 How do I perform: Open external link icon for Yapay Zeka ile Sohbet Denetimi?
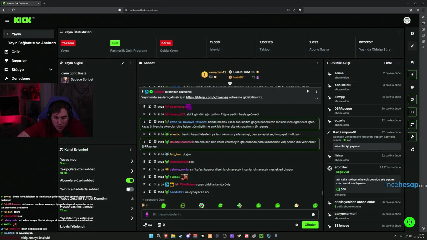132,199
